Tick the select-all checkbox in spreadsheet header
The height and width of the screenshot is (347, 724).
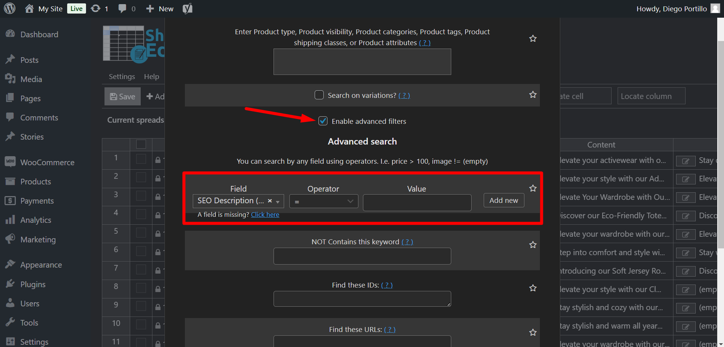(x=141, y=144)
